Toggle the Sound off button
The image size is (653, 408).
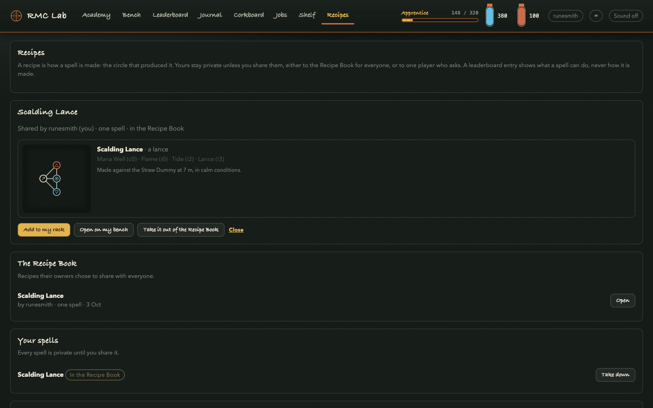(x=626, y=16)
